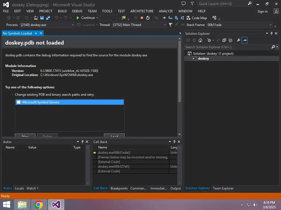Open Code Map from the debug toolbar

point(196,18)
